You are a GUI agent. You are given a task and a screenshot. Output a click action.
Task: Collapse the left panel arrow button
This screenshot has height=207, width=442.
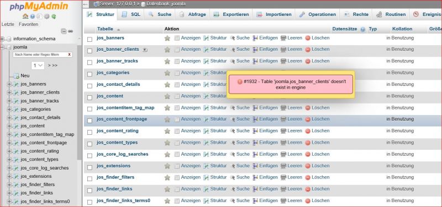(x=86, y=4)
